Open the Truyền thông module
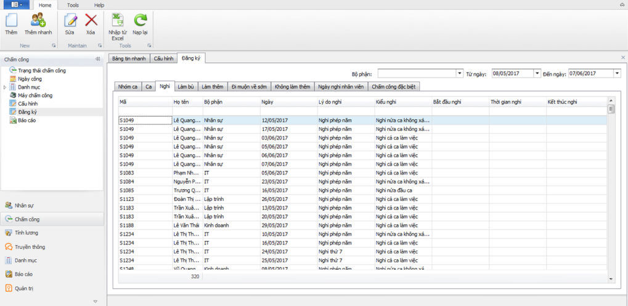 coord(52,247)
